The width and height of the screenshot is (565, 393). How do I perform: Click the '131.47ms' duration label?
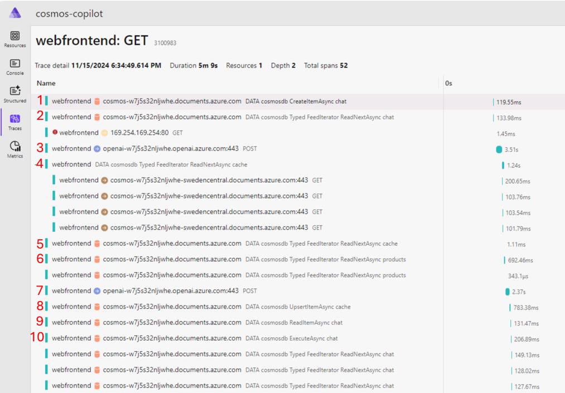pyautogui.click(x=527, y=323)
